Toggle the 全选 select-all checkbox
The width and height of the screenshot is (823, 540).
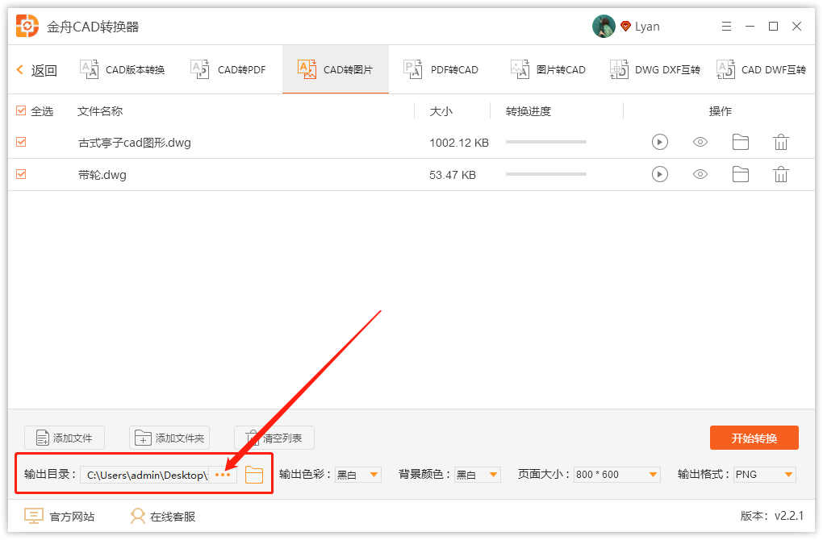click(20, 111)
